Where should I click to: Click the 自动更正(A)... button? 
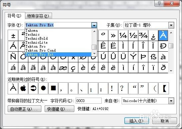24,109
